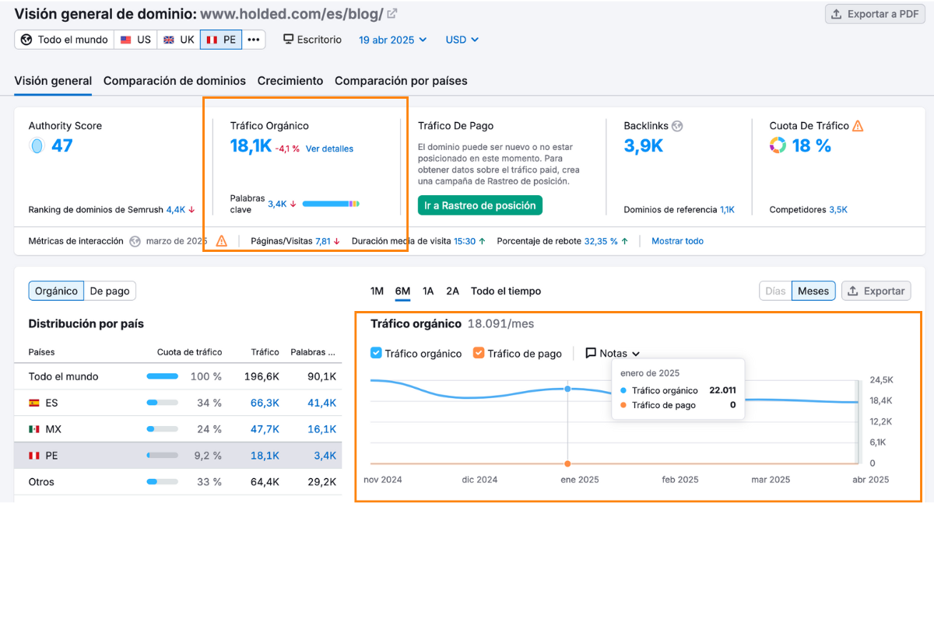Switch to the Comparación por países tab
Viewport: 934px width, 622px height.
[x=401, y=81]
